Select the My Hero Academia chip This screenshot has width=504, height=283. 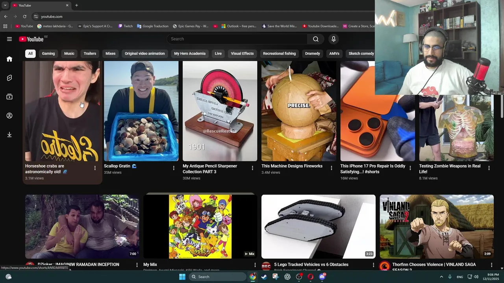190,53
